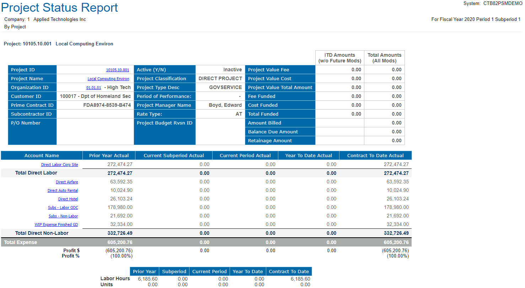Select the Current Subperiod Actual column header

[174, 155]
